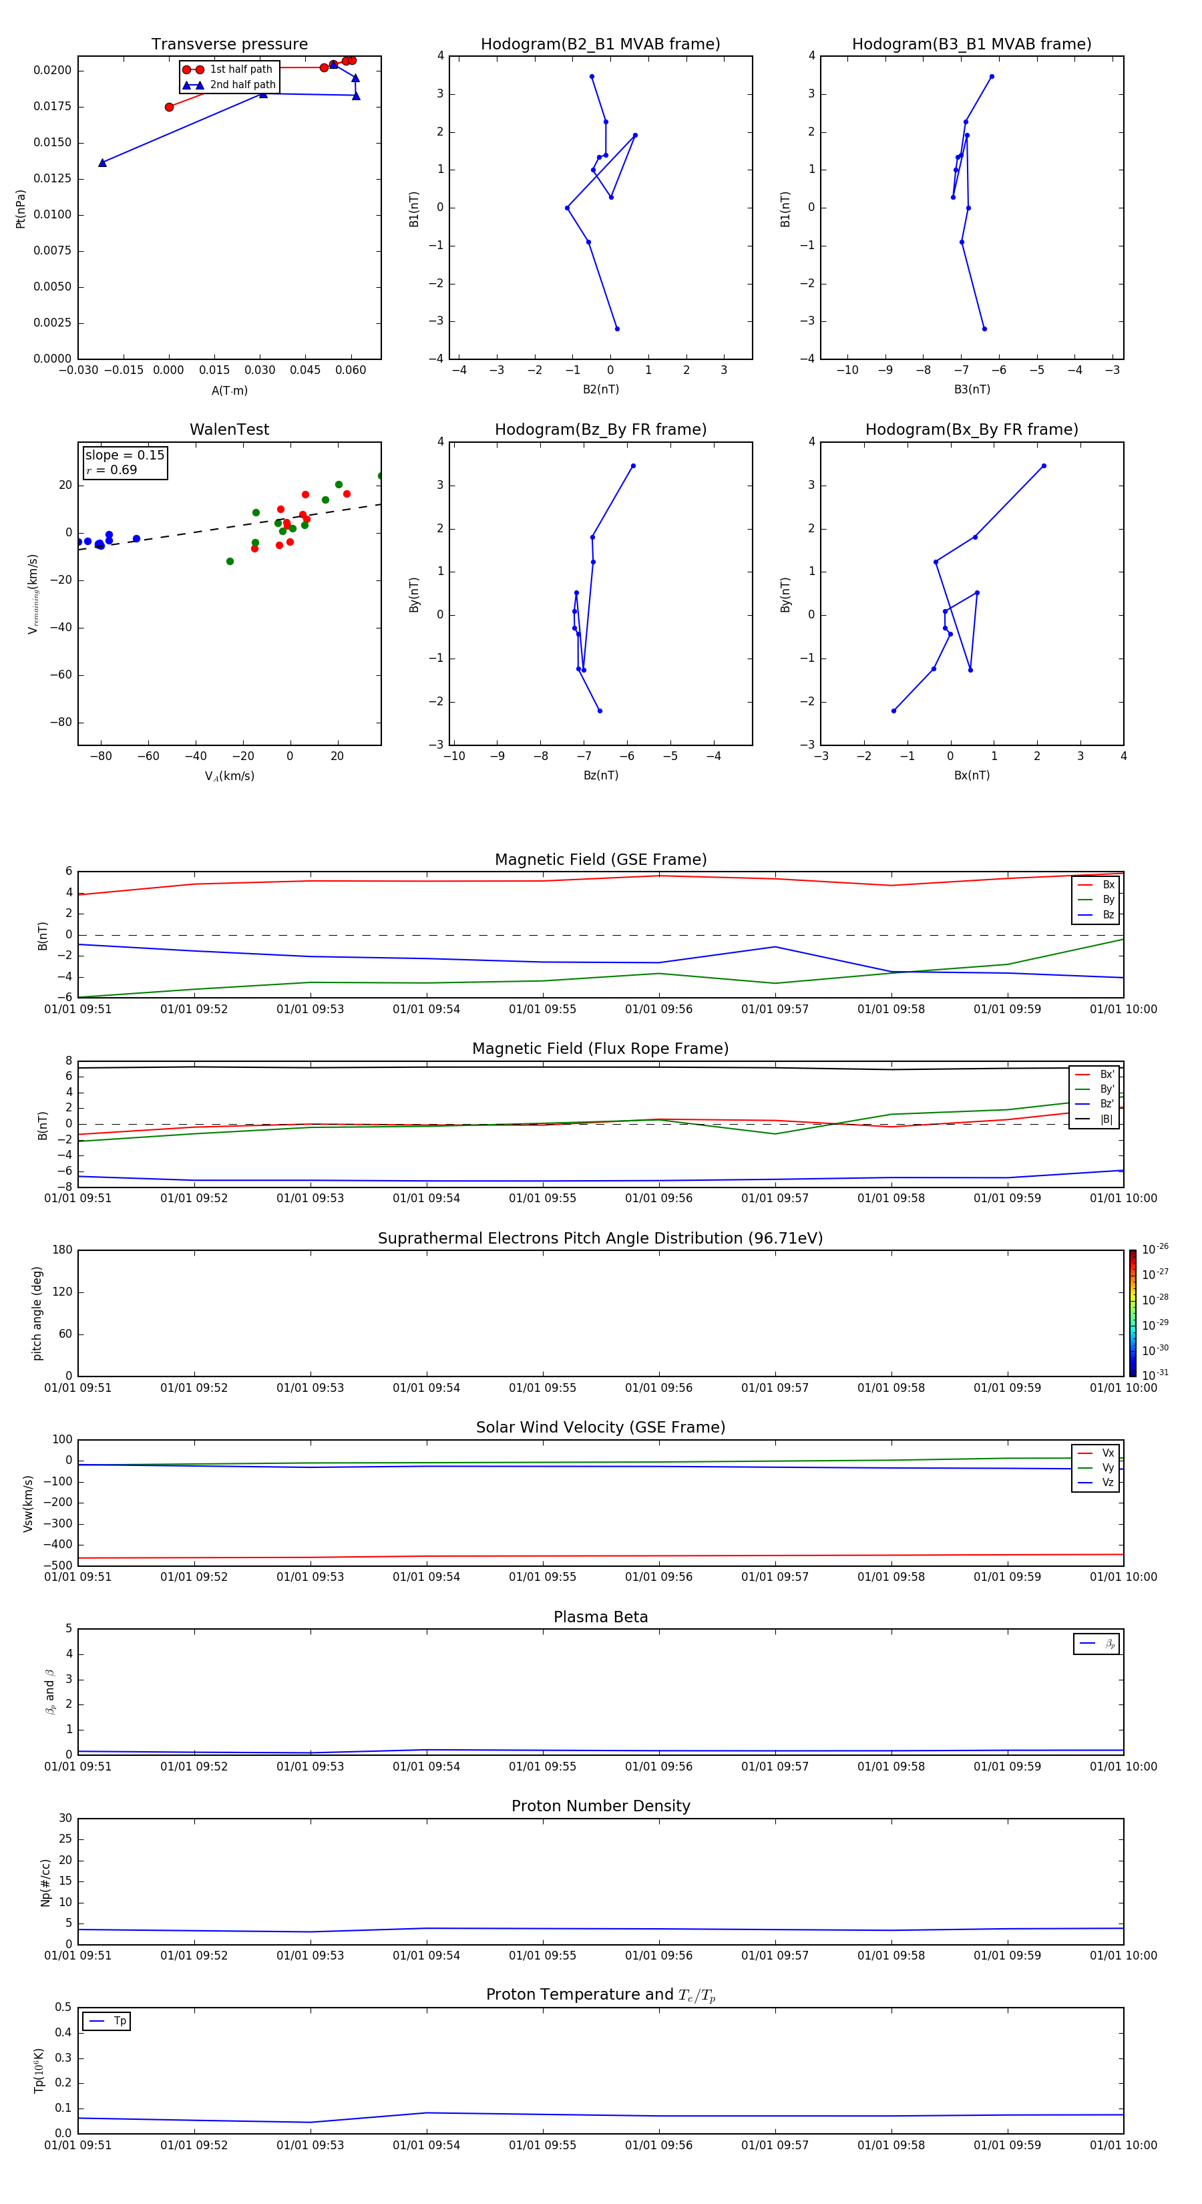Click the 'Np(#/cc)' axis label
The height and width of the screenshot is (2204, 1202).
(45, 1882)
